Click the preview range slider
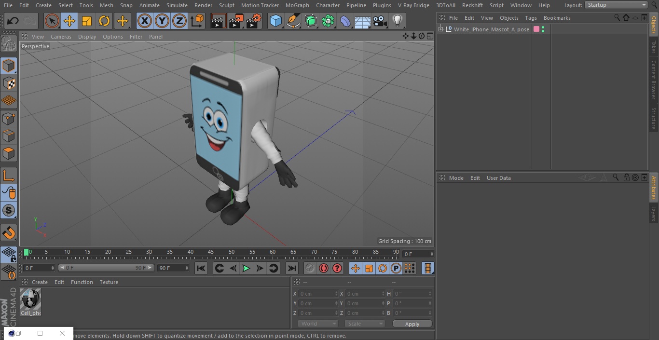Screen dimensions: 659x340 106,268
